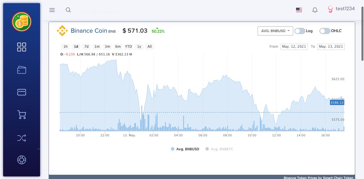
Task: Select the 7d time range tab
Action: tap(86, 47)
